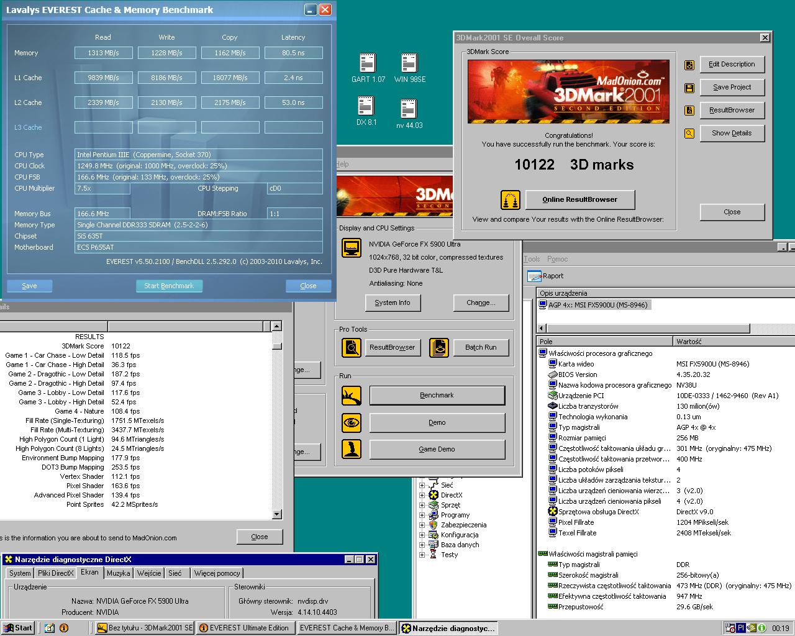Click ResultBrowser magnifier icon in Pro Tools
This screenshot has height=636, width=795.
(x=352, y=347)
